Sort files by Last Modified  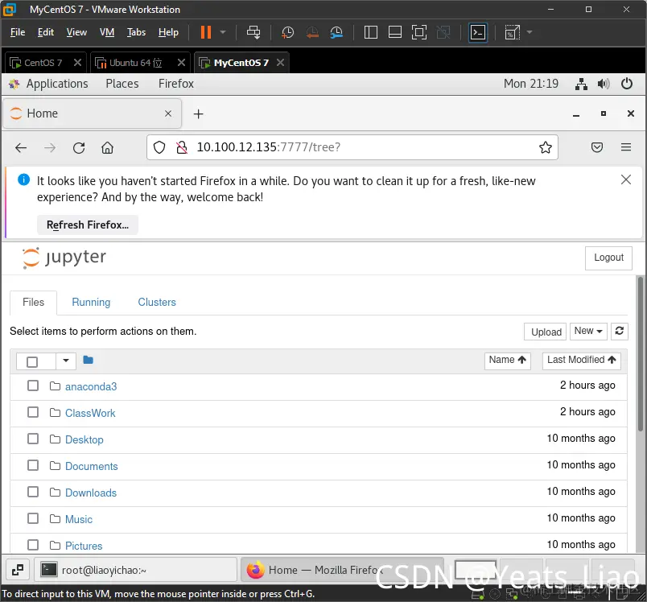[581, 361]
